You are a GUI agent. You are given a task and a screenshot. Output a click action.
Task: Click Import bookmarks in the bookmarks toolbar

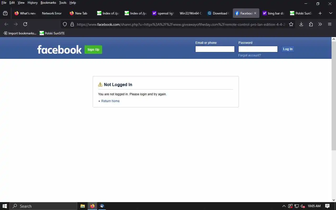point(20,33)
